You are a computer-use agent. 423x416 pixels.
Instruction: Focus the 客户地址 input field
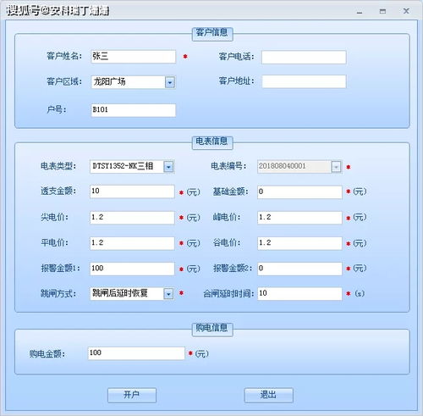click(x=304, y=81)
